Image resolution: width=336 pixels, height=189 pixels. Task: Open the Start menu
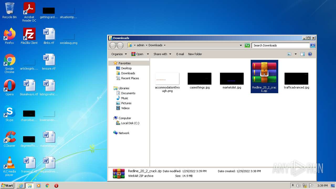tap(7, 186)
